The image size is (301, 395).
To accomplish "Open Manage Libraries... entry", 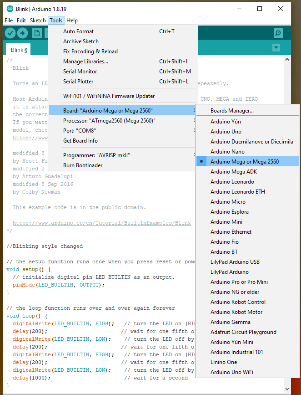I will click(x=122, y=62).
